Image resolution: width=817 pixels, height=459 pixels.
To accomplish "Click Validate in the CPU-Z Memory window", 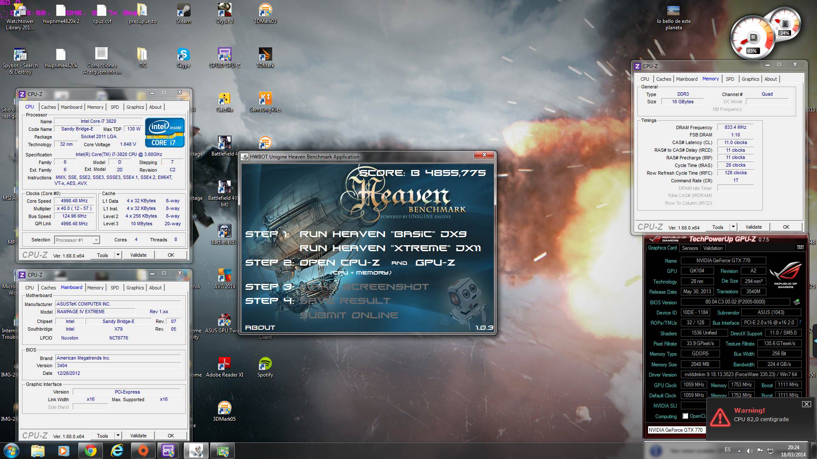I will (x=754, y=227).
